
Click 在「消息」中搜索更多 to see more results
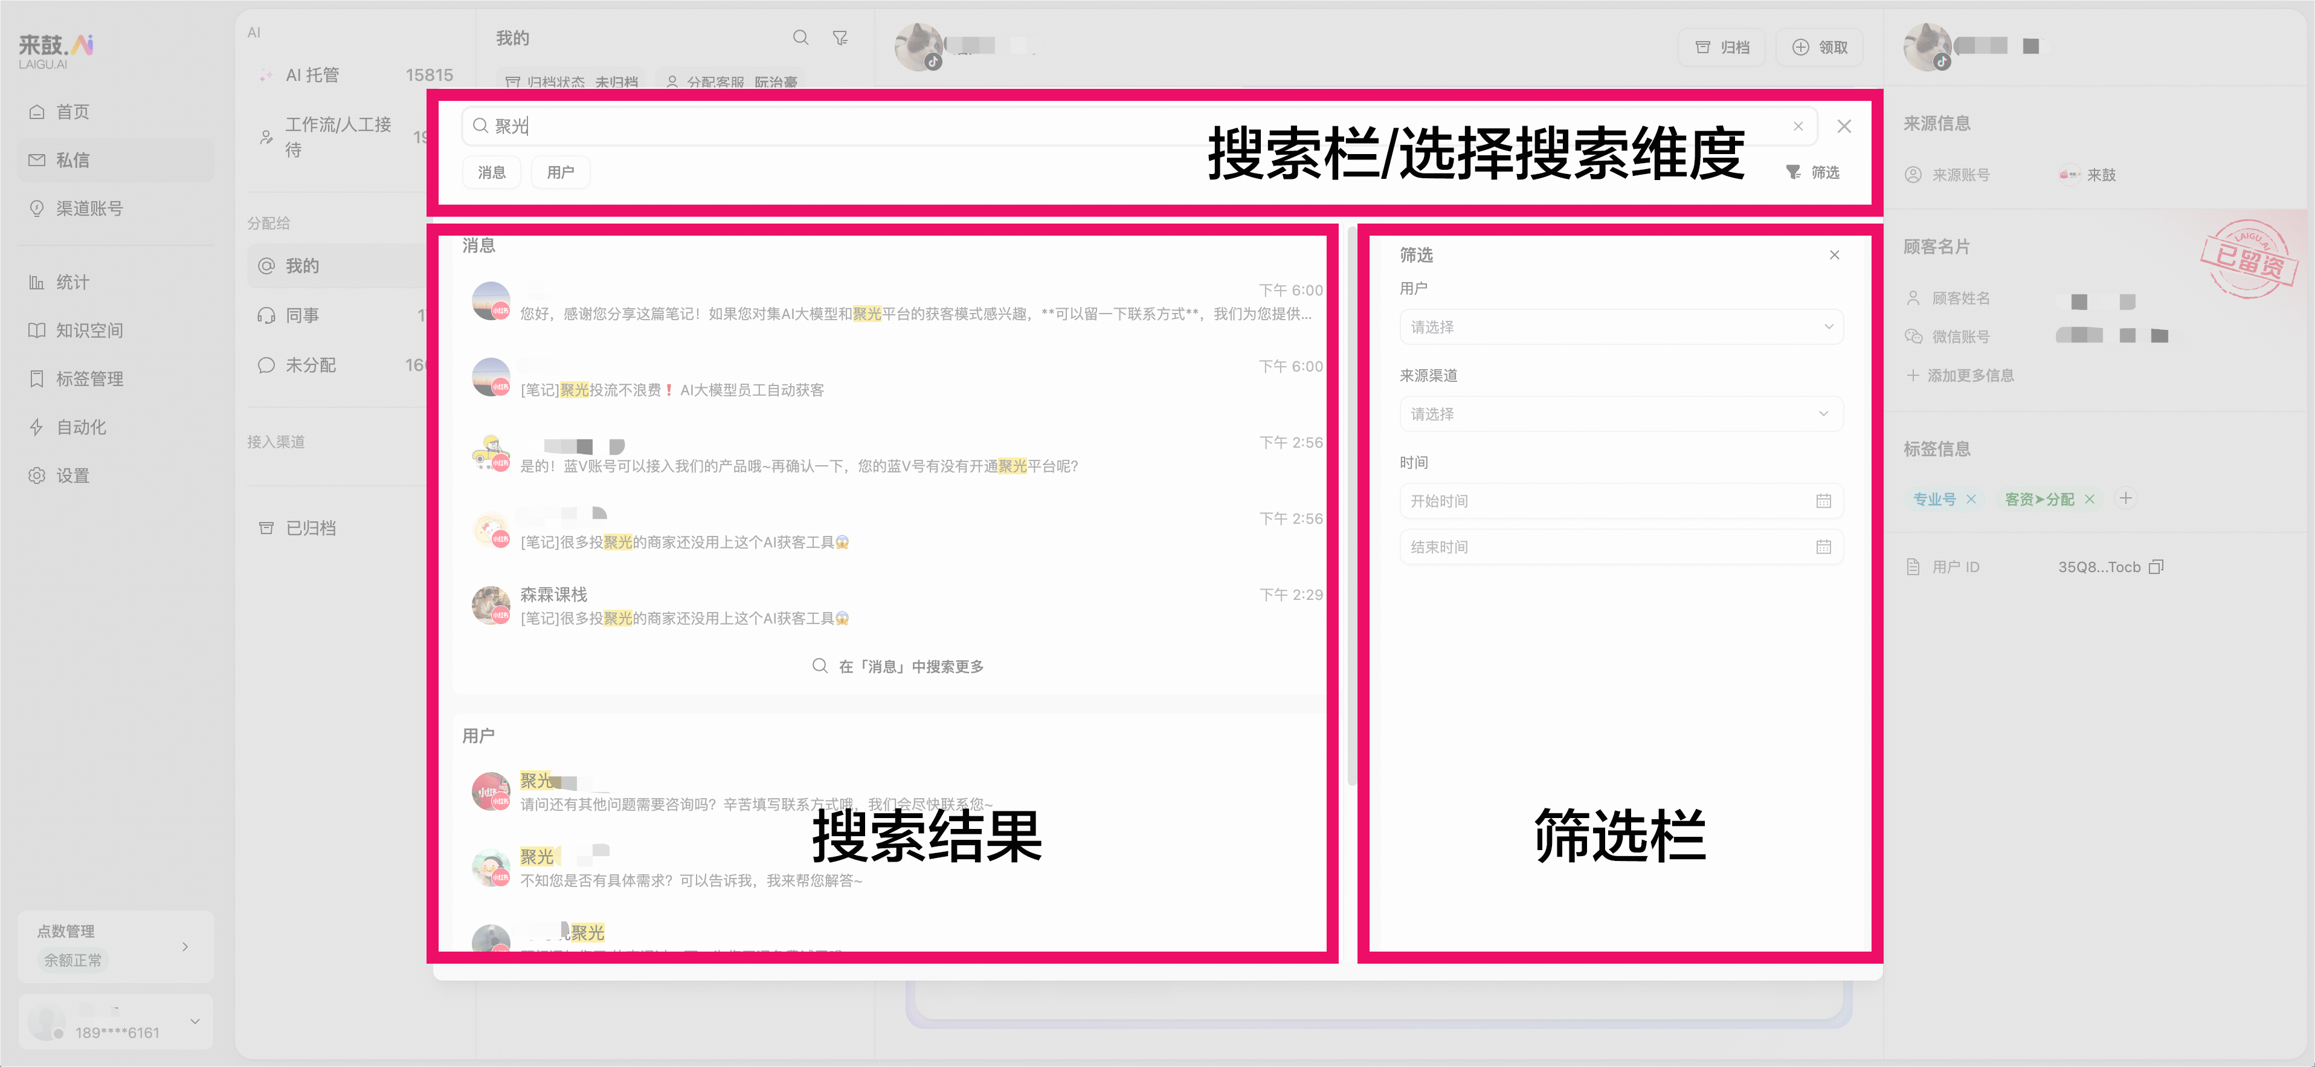(899, 666)
